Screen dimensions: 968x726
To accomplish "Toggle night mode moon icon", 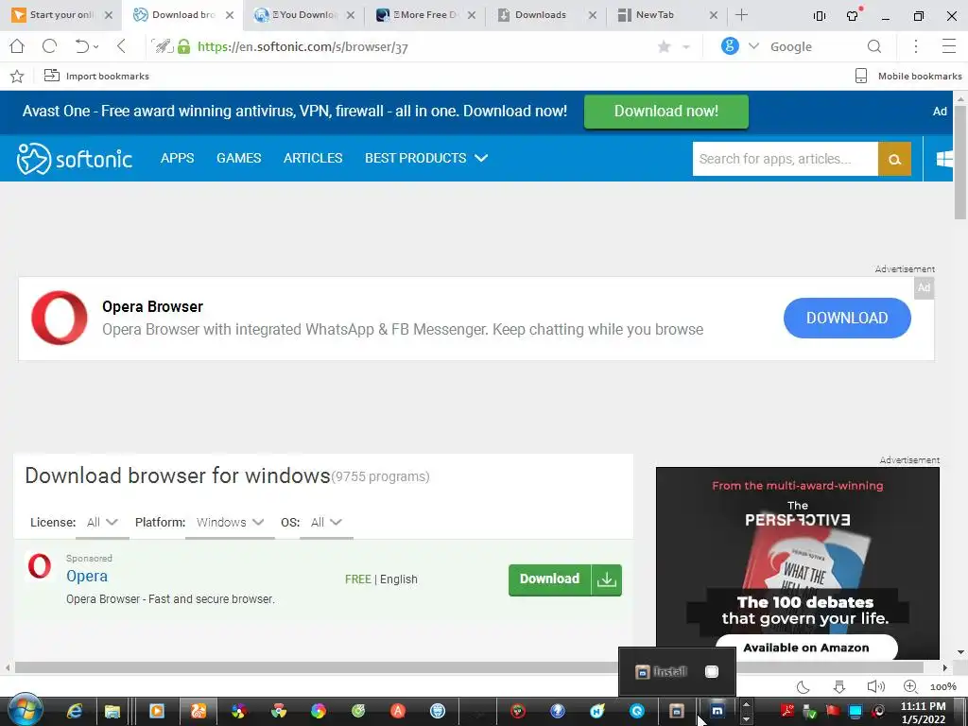I will [804, 686].
